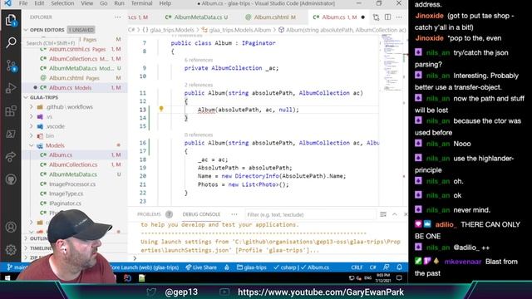Open the Manage gear menu
Viewport: 532px width, 299px height.
(x=11, y=249)
